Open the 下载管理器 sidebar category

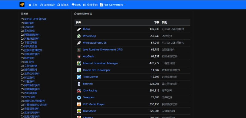(31, 42)
